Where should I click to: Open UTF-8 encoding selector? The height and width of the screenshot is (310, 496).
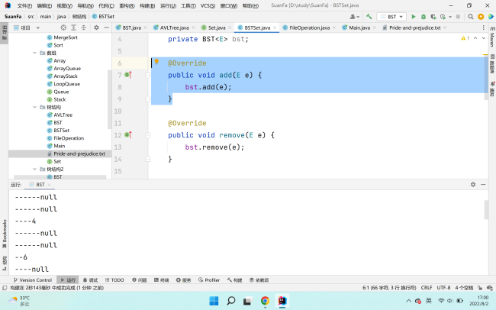point(443,288)
